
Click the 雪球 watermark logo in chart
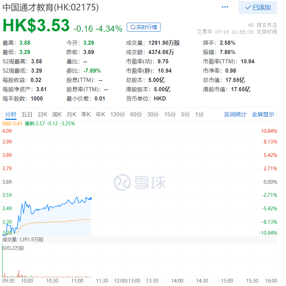click(140, 182)
